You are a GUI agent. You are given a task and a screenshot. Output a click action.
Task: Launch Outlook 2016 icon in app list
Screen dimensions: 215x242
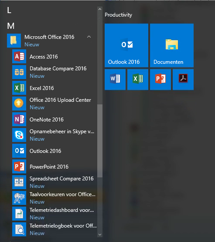point(19,151)
